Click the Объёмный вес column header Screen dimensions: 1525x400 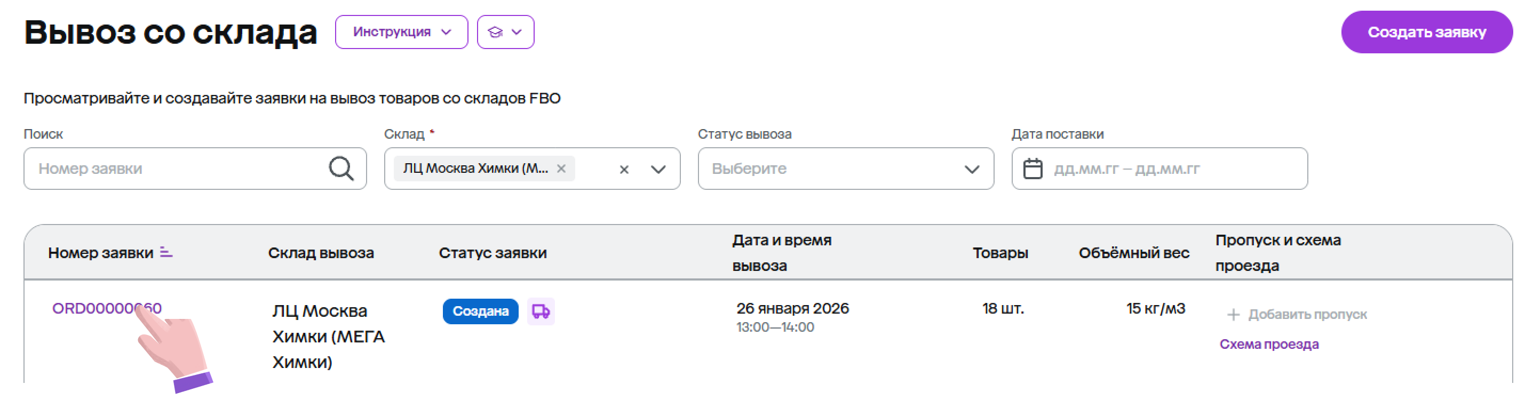1133,253
